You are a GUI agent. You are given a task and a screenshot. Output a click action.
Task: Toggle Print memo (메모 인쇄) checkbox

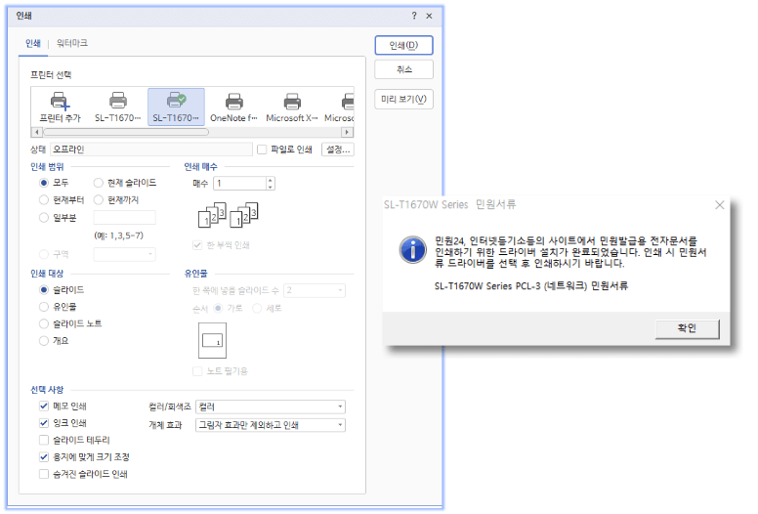(44, 406)
